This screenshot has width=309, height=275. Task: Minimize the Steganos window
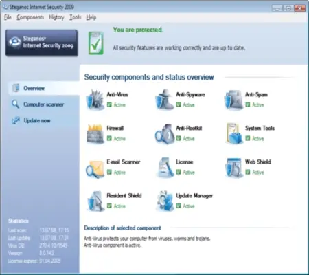point(277,9)
